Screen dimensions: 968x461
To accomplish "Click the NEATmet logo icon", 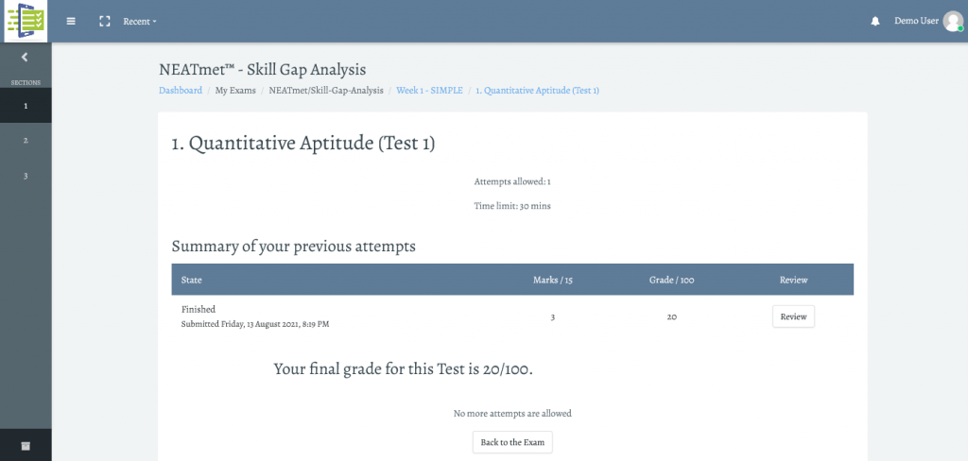I will [26, 21].
